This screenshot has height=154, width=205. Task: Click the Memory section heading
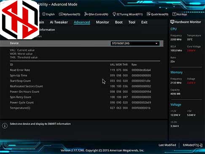[176, 73]
